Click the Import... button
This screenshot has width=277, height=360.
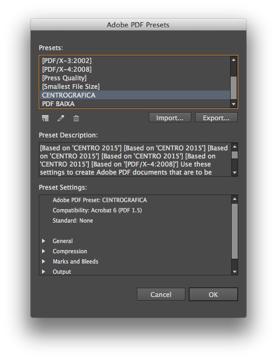(170, 117)
